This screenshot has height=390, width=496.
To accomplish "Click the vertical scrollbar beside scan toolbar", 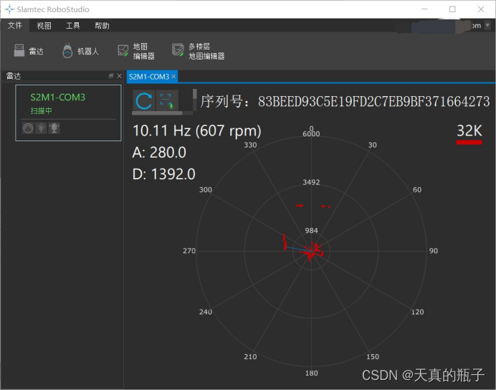I will click(x=194, y=94).
